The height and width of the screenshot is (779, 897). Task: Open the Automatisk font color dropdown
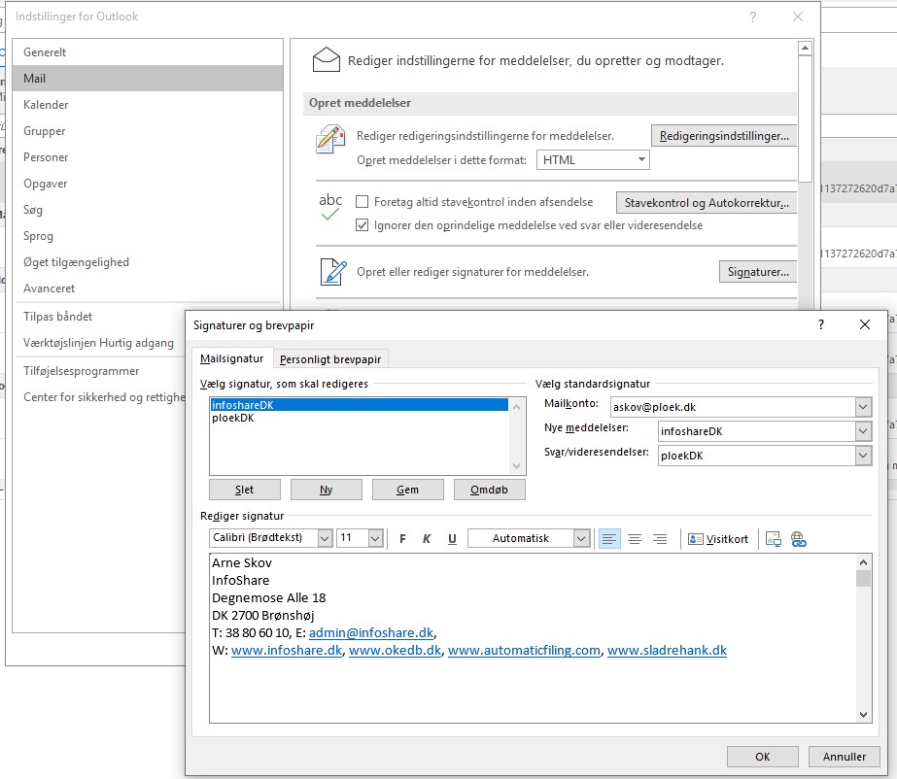[581, 538]
